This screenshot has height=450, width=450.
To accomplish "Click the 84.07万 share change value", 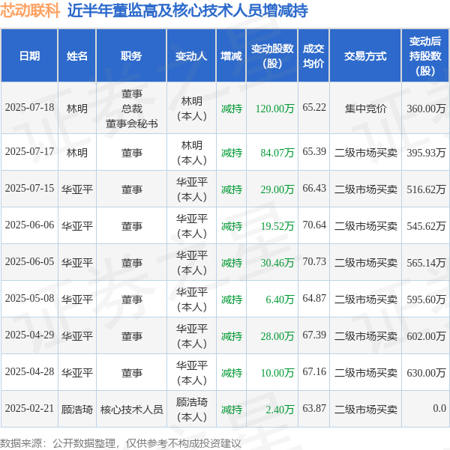I will click(x=277, y=153).
